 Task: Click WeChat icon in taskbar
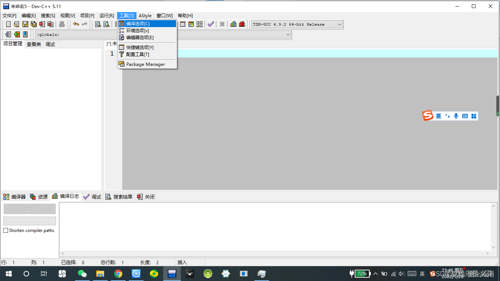coord(82,273)
